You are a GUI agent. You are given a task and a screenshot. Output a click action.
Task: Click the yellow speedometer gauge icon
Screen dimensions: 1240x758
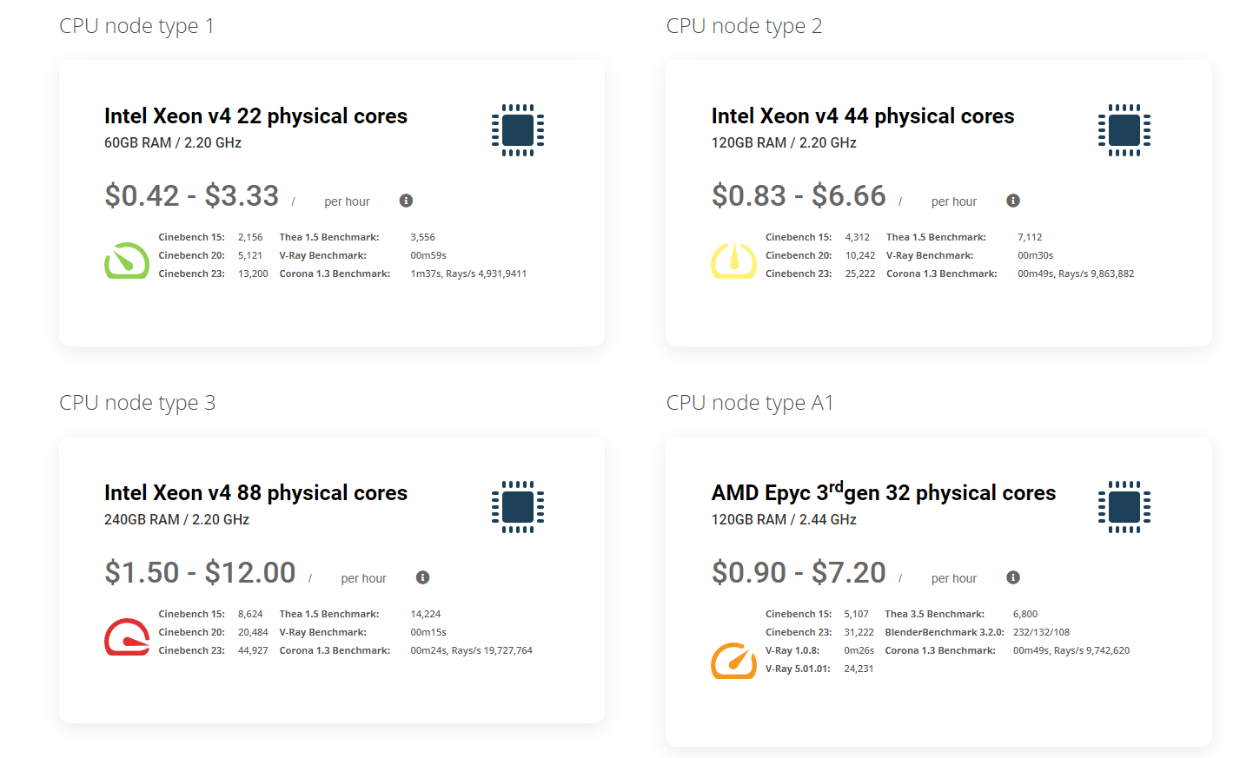click(734, 260)
